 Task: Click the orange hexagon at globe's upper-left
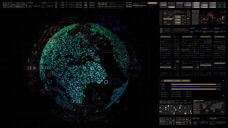pos(45,31)
